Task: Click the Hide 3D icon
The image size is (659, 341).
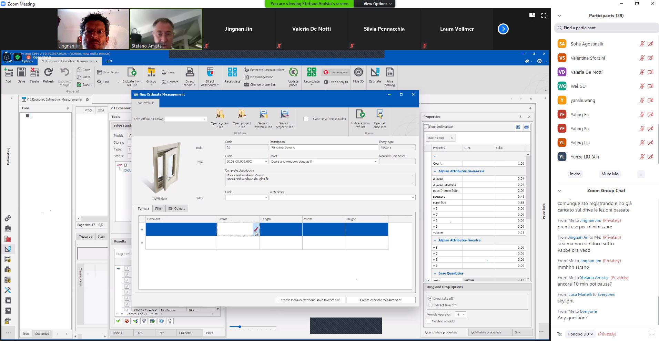Action: click(x=358, y=73)
